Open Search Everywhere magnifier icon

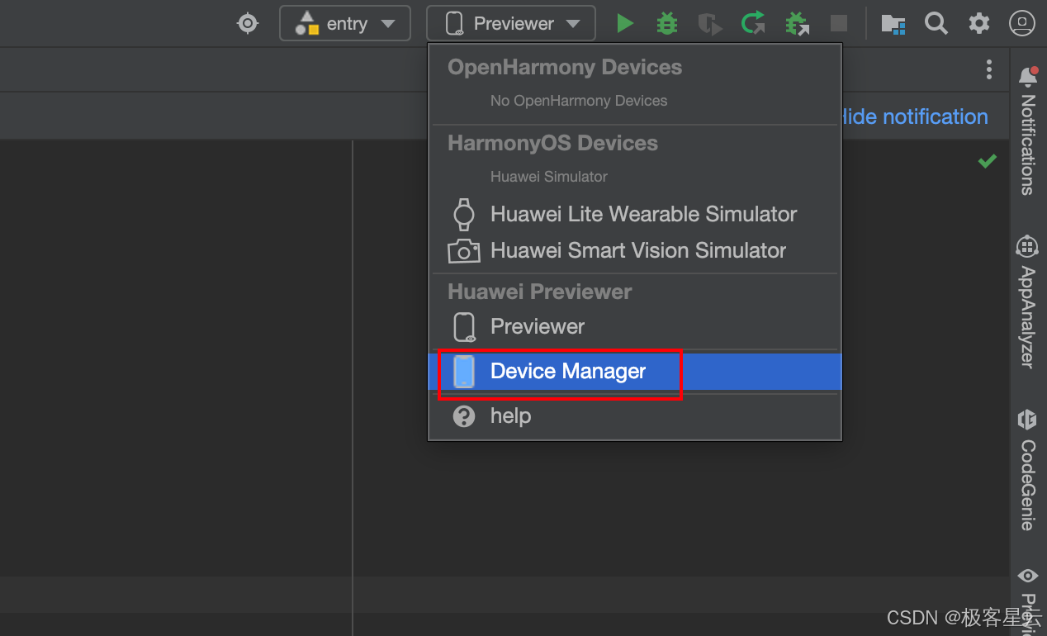[x=936, y=23]
